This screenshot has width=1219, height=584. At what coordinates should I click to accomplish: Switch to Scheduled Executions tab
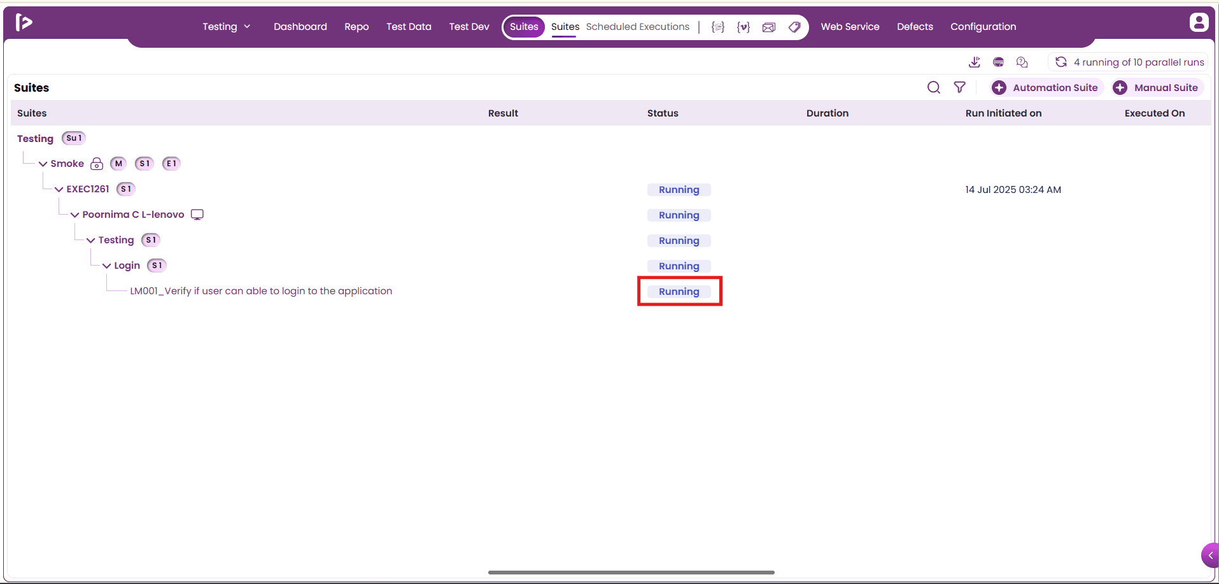(x=637, y=27)
